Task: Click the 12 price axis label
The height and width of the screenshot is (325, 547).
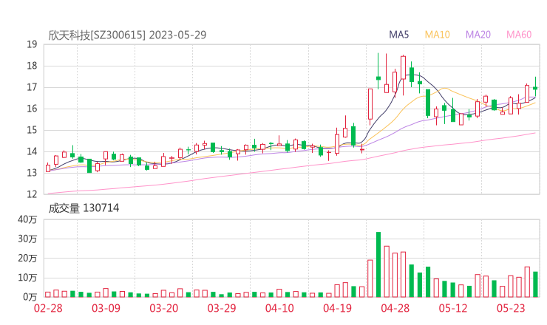Action: tap(32, 194)
